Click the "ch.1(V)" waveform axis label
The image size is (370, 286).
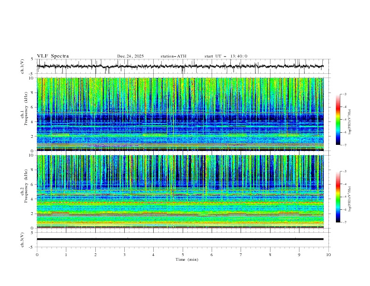click(22, 66)
